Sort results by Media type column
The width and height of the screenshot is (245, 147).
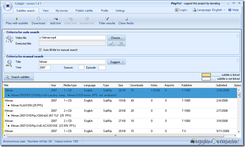73,85
